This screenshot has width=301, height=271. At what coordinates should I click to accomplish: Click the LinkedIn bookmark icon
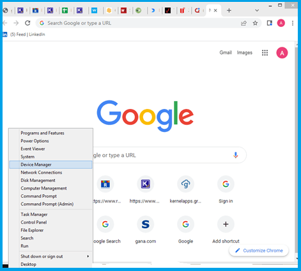[x=5, y=35]
